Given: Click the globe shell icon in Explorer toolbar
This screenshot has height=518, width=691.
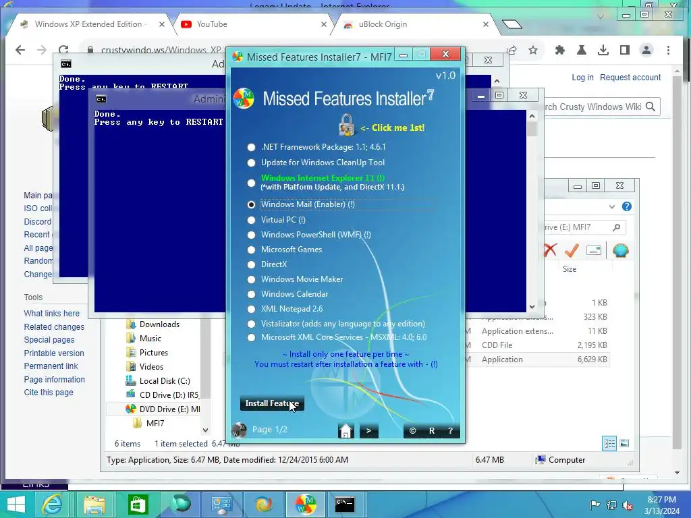Looking at the screenshot, I should click(x=621, y=251).
